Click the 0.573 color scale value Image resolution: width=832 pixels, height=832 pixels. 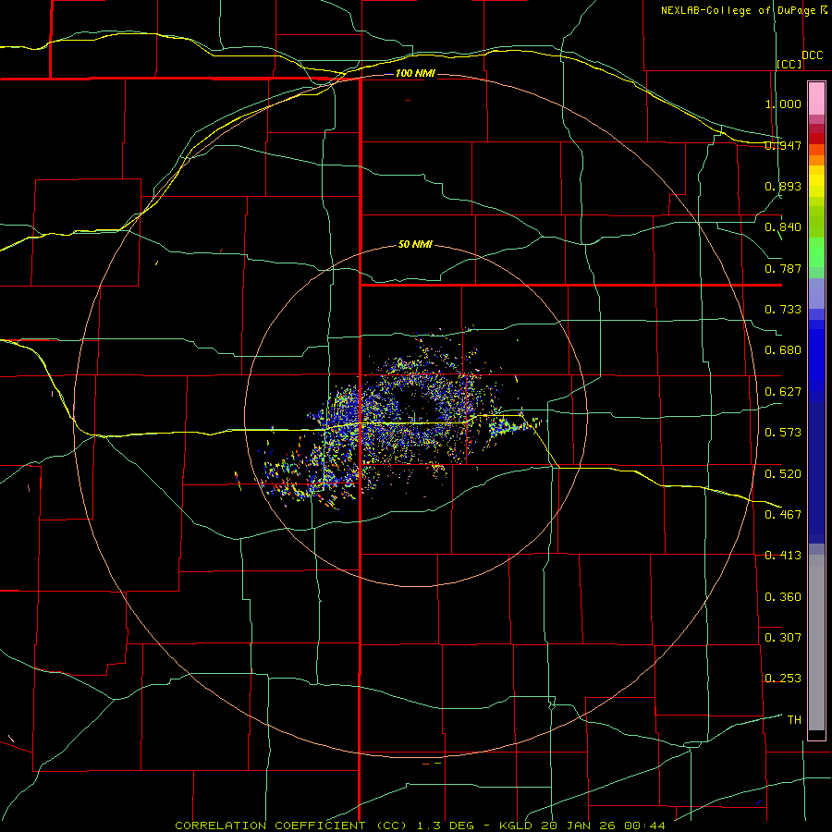pos(783,433)
